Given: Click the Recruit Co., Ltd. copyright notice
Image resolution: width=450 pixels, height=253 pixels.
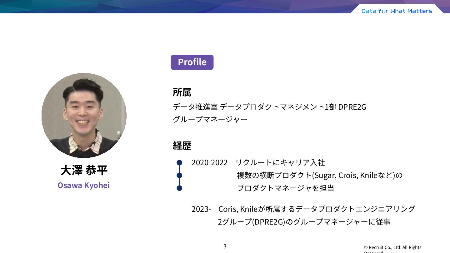Looking at the screenshot, I should 393,249.
